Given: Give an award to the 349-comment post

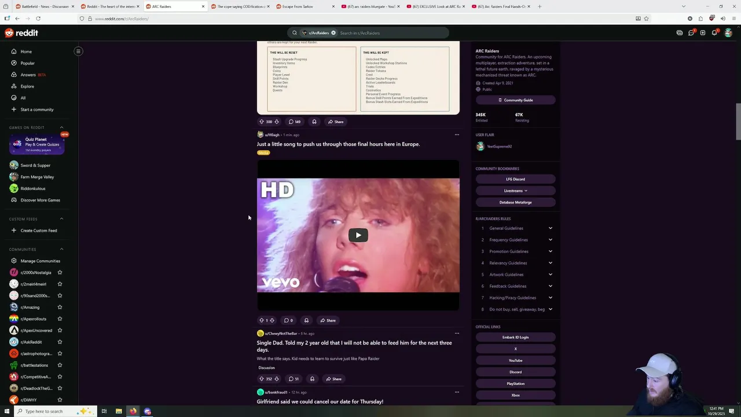Looking at the screenshot, I should tap(314, 122).
